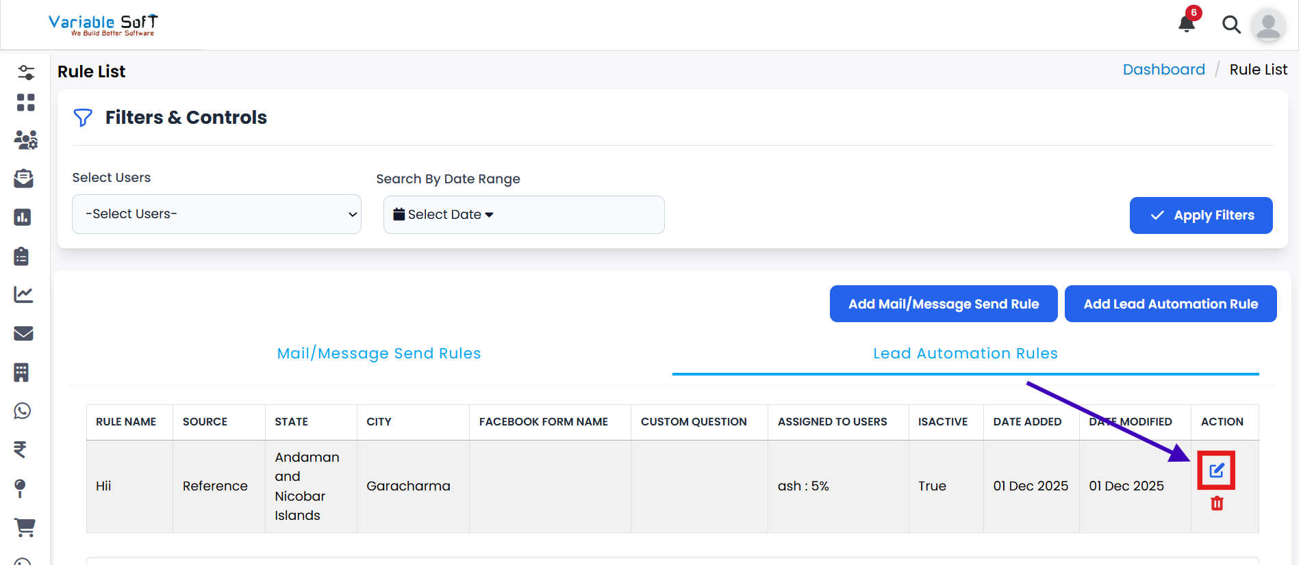This screenshot has height=565, width=1301.
Task: Delete the Hii rule with trash icon
Action: click(x=1217, y=503)
